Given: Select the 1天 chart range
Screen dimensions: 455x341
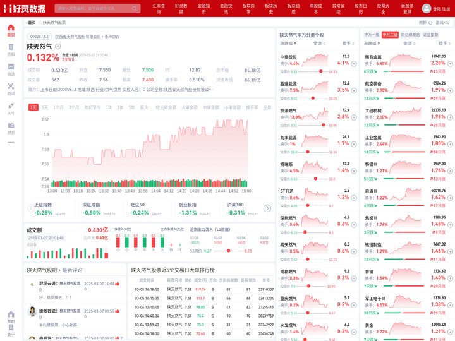Looking at the screenshot, I should pos(33,107).
